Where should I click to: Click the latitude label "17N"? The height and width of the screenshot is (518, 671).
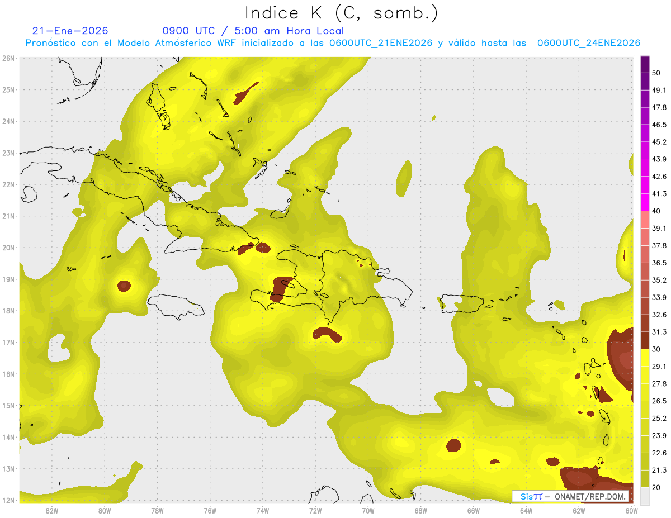pos(8,343)
